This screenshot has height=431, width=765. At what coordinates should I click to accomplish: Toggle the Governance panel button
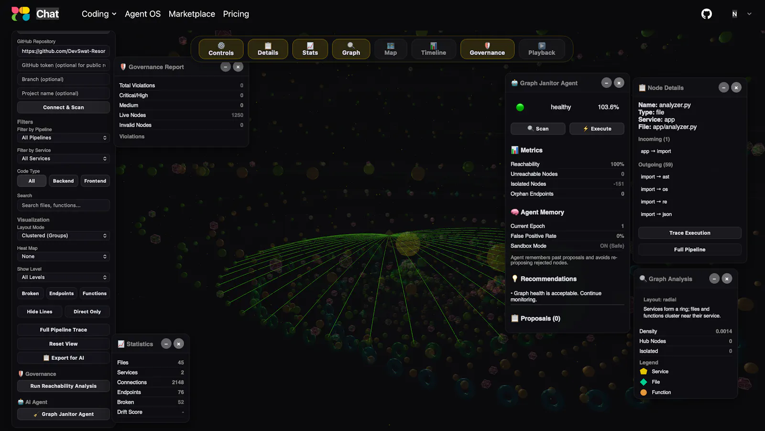pos(487,49)
